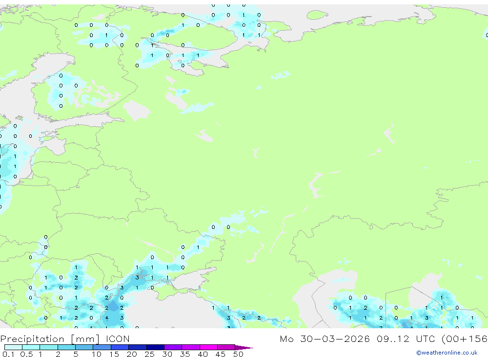
Task: Click the 'Mo' weekday abbreviation
Action: pyautogui.click(x=286, y=338)
